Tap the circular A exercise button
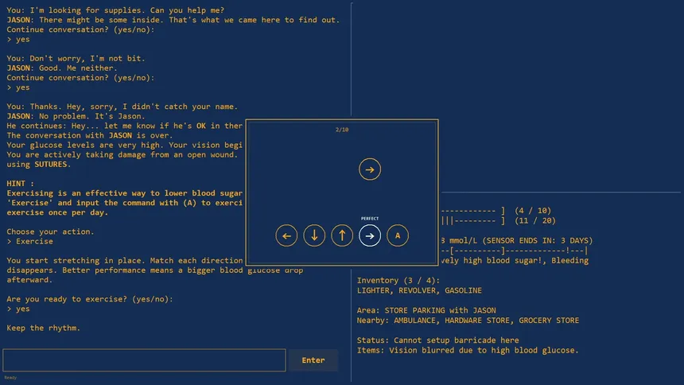This screenshot has height=385, width=684. tap(398, 235)
